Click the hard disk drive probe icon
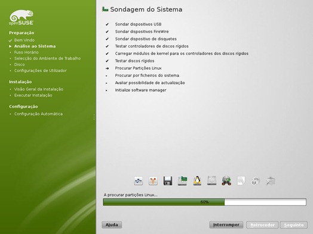313x234 pixels. [x=212, y=181]
